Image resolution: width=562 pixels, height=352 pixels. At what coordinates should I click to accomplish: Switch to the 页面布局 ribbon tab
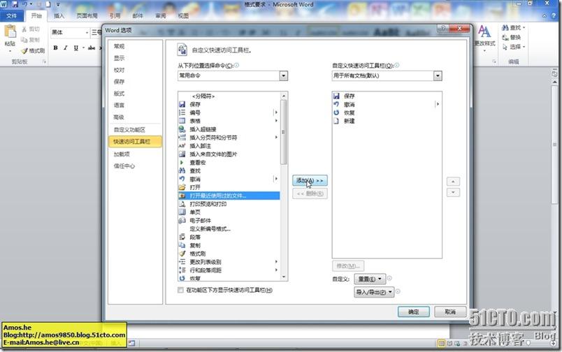87,16
